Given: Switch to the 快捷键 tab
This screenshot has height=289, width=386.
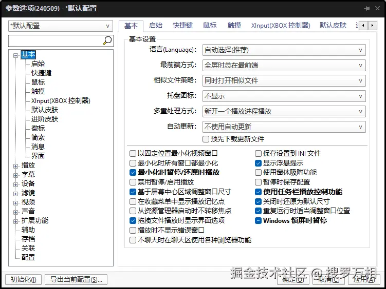Looking at the screenshot, I should click(x=182, y=25).
